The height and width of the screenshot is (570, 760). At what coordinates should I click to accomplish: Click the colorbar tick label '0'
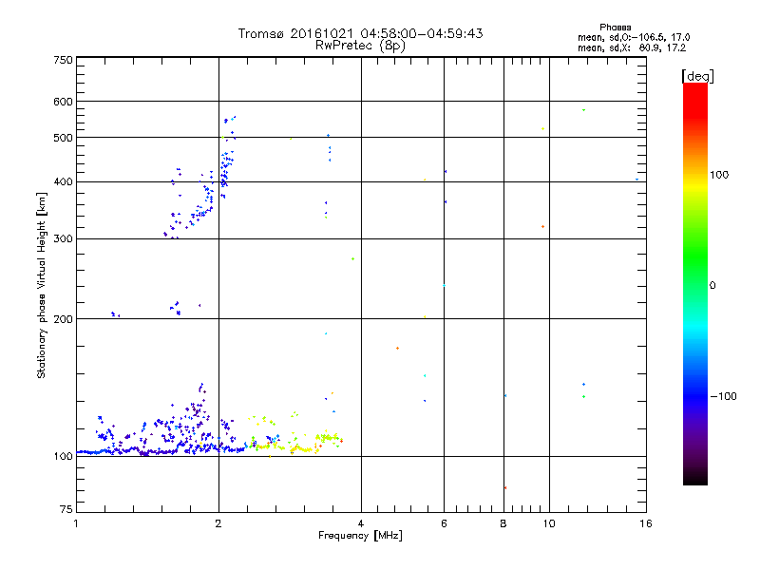point(712,285)
